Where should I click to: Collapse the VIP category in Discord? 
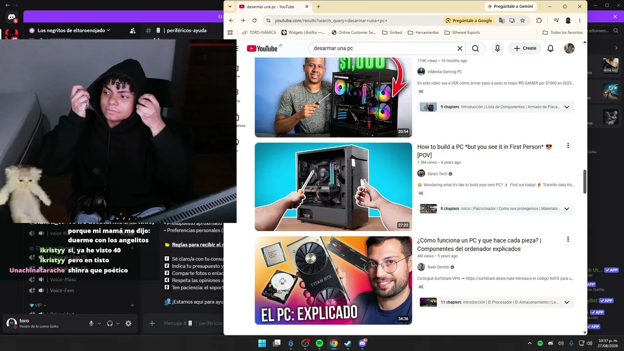(38, 305)
